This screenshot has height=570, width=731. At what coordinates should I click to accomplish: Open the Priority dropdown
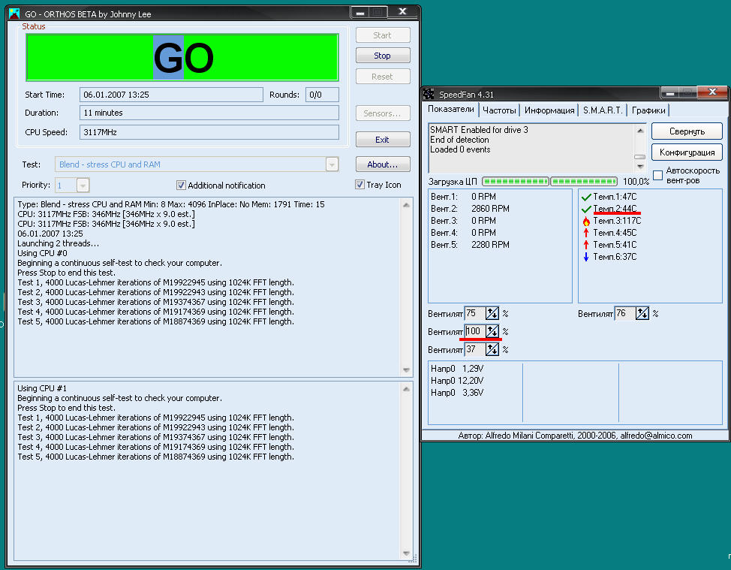pyautogui.click(x=83, y=185)
